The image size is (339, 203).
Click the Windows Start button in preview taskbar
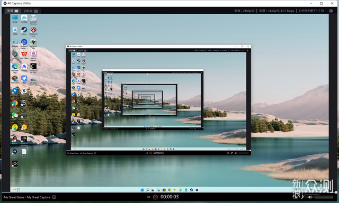tap(142, 190)
